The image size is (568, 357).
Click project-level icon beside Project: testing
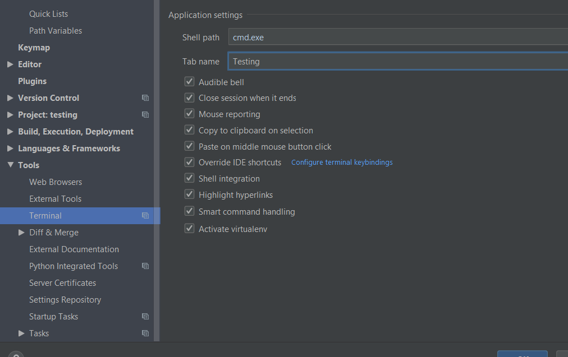coord(145,115)
